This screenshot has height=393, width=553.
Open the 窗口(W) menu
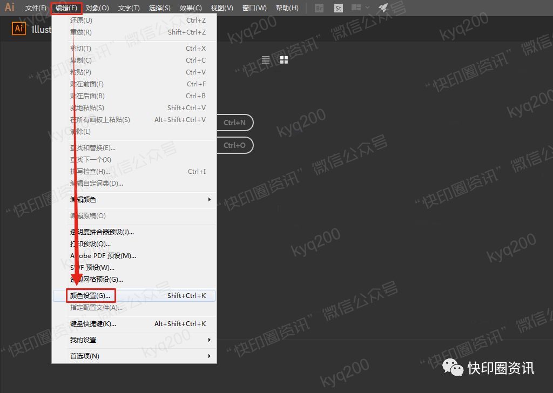coord(254,8)
